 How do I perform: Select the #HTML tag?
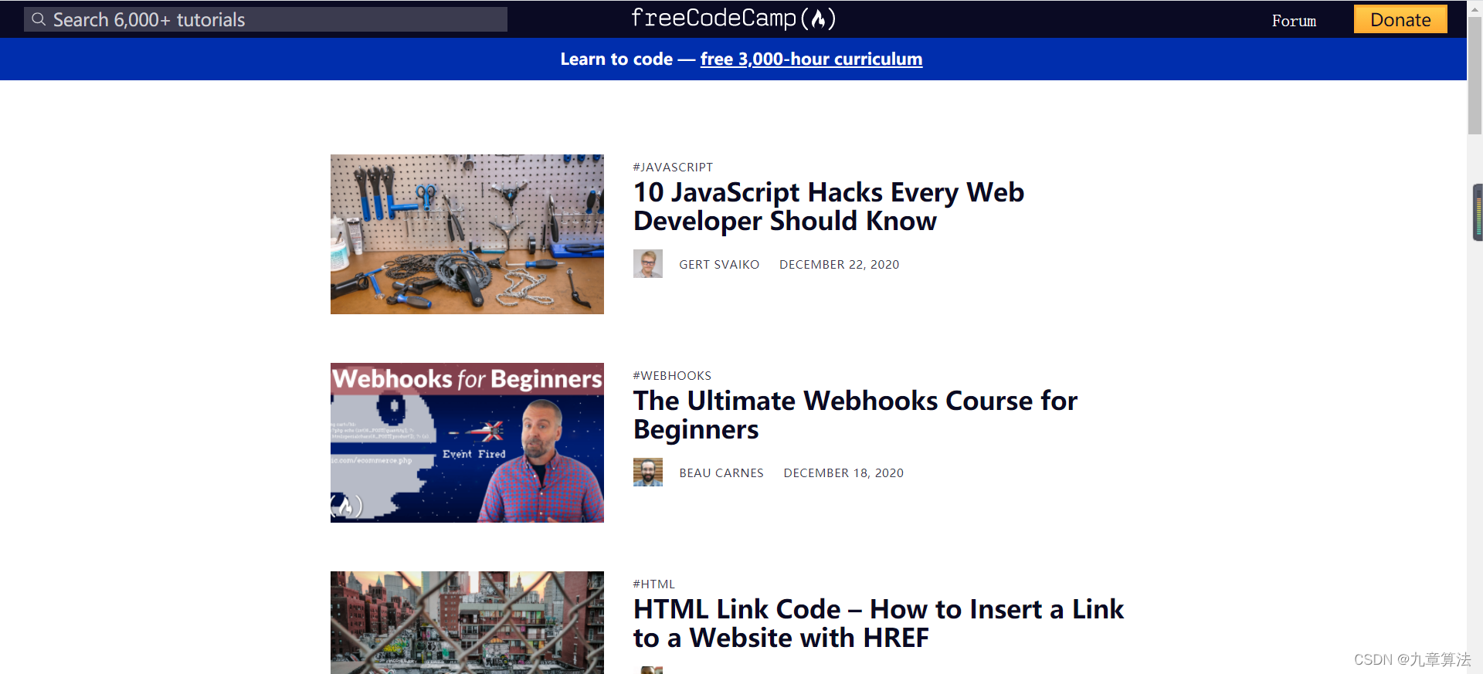coord(653,584)
